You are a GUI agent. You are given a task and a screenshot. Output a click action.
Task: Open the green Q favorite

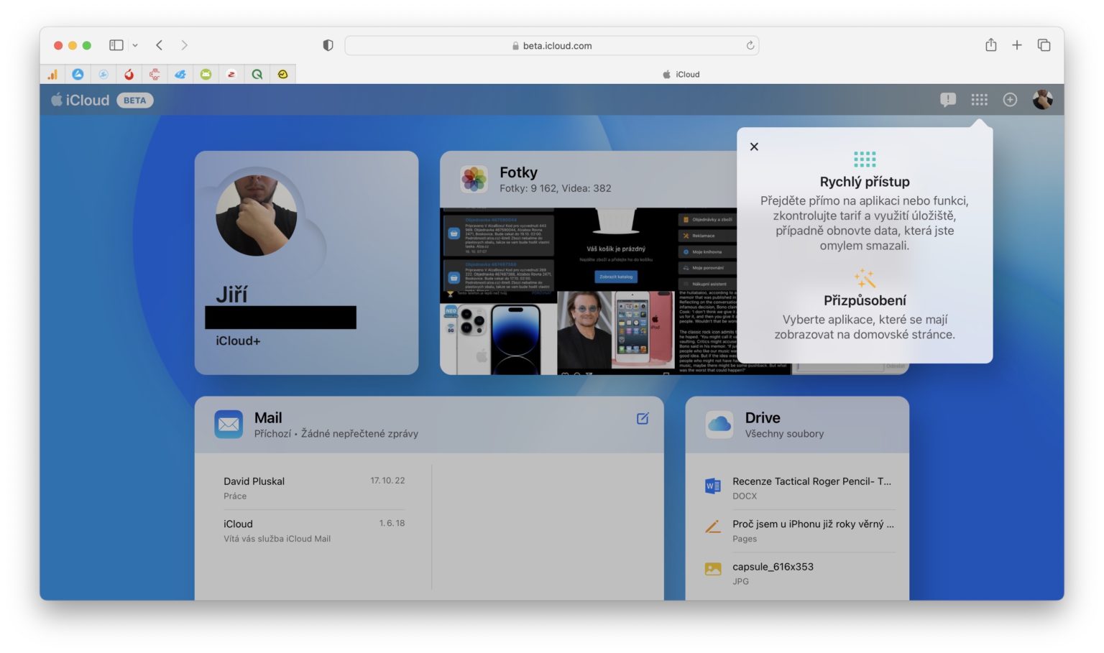click(x=257, y=74)
